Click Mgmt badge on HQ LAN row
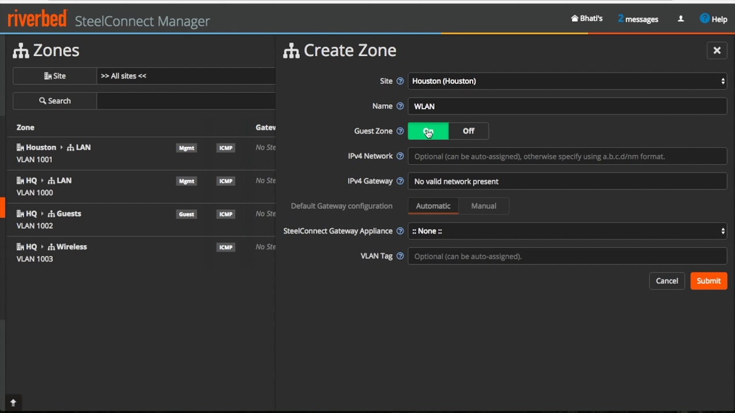Image resolution: width=735 pixels, height=413 pixels. 187,181
